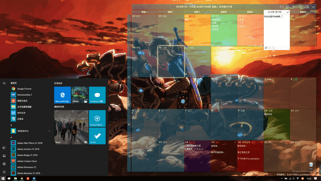Open the News live tile

71,127
